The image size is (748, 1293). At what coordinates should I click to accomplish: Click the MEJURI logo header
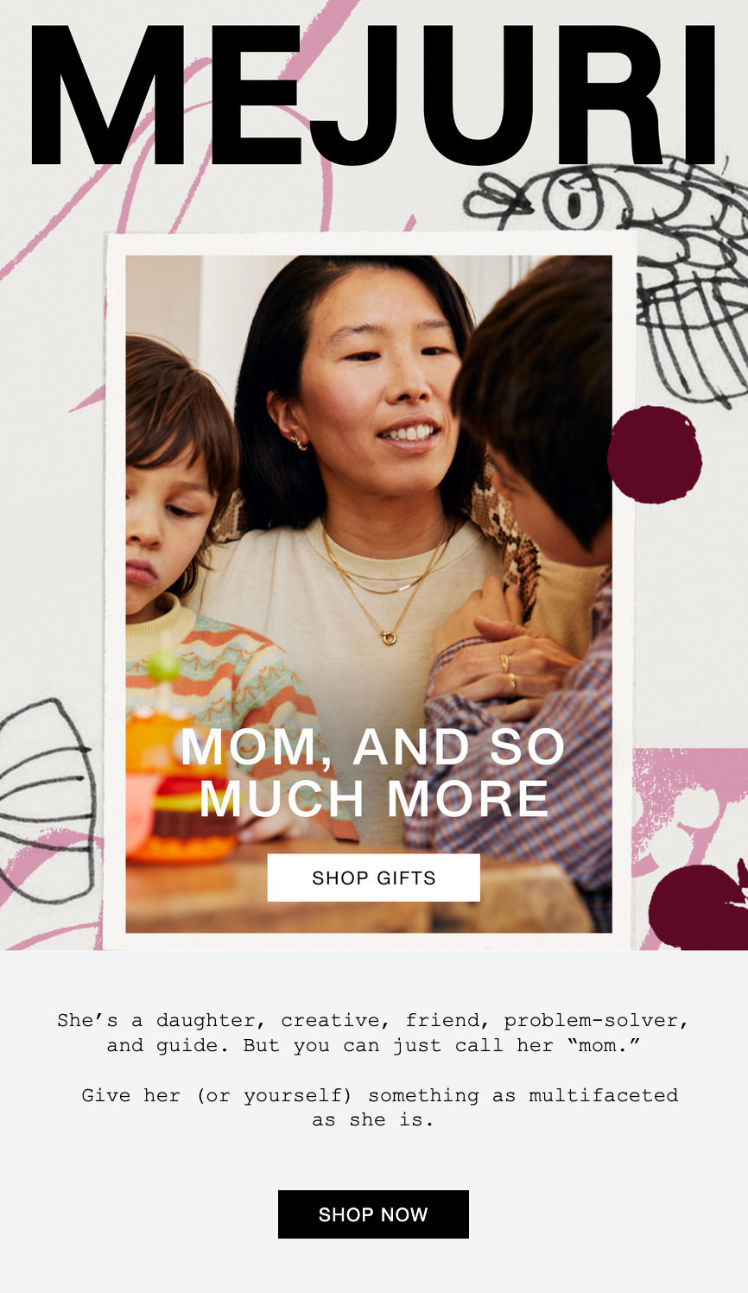click(x=373, y=93)
